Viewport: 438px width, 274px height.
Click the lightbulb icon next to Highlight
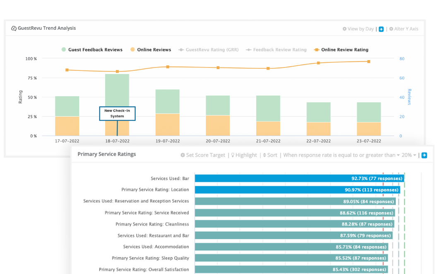point(233,155)
